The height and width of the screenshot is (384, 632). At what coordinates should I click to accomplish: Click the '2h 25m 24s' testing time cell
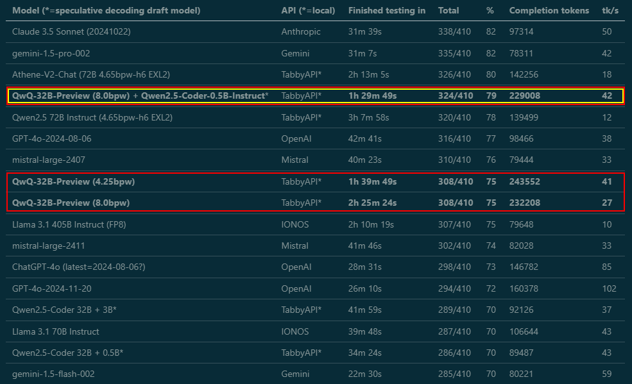click(372, 203)
